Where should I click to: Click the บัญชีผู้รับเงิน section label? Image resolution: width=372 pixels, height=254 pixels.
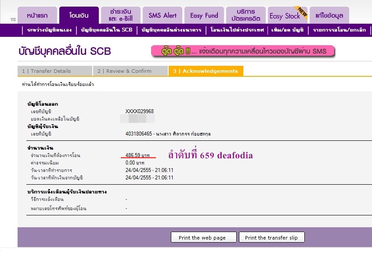tap(43, 126)
